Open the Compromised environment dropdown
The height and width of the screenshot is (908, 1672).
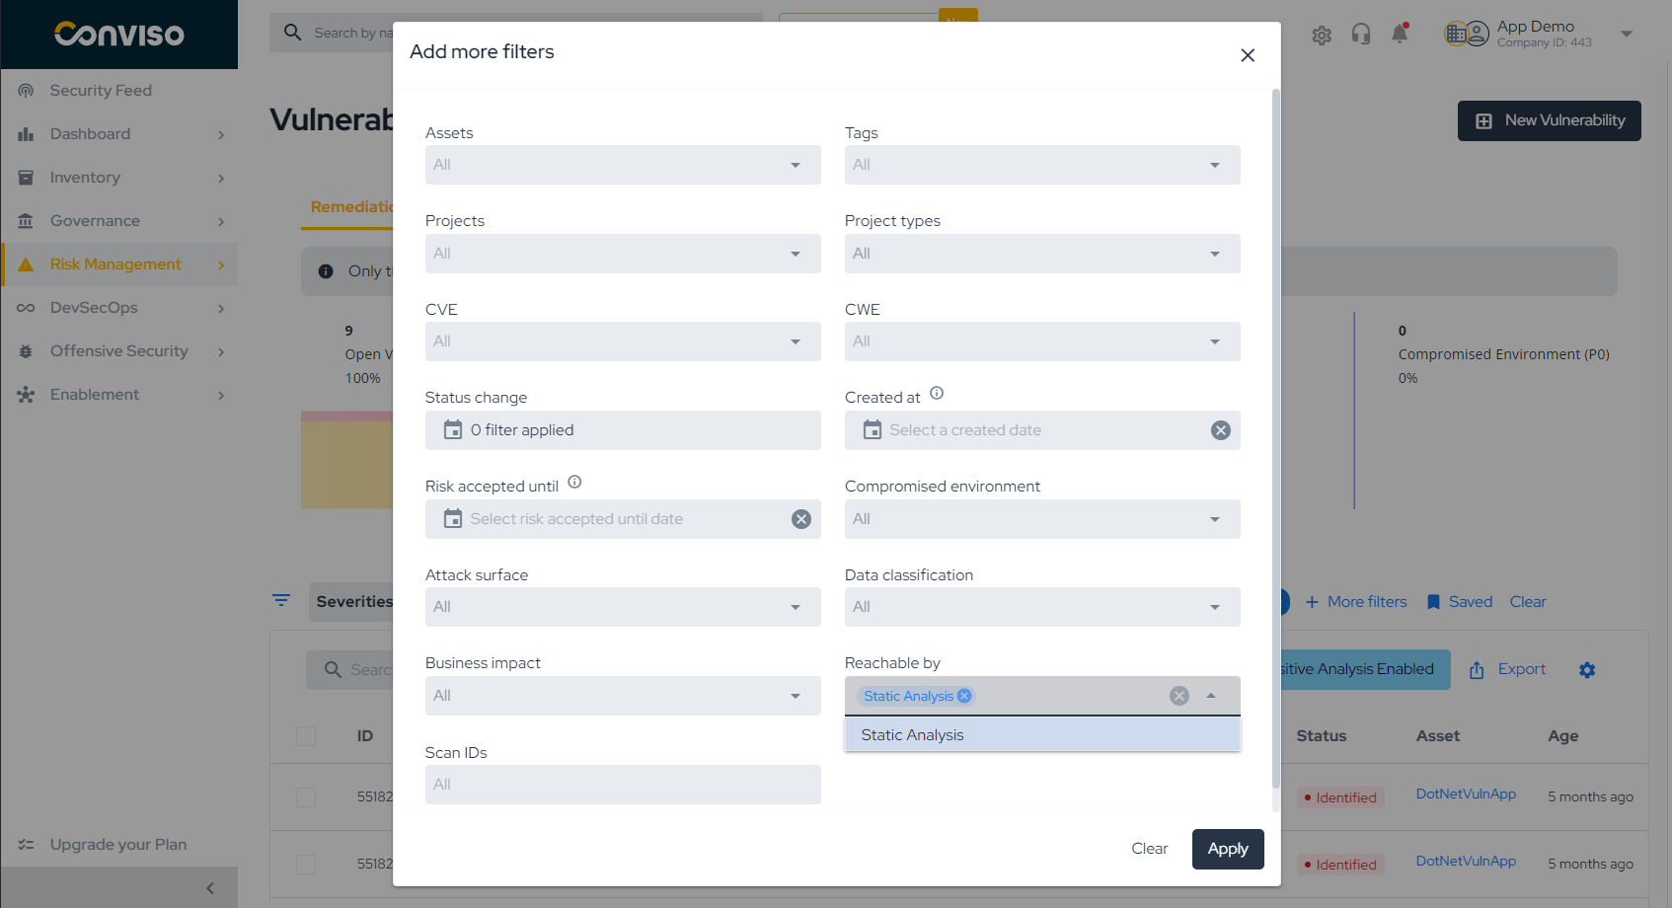[x=1042, y=519]
